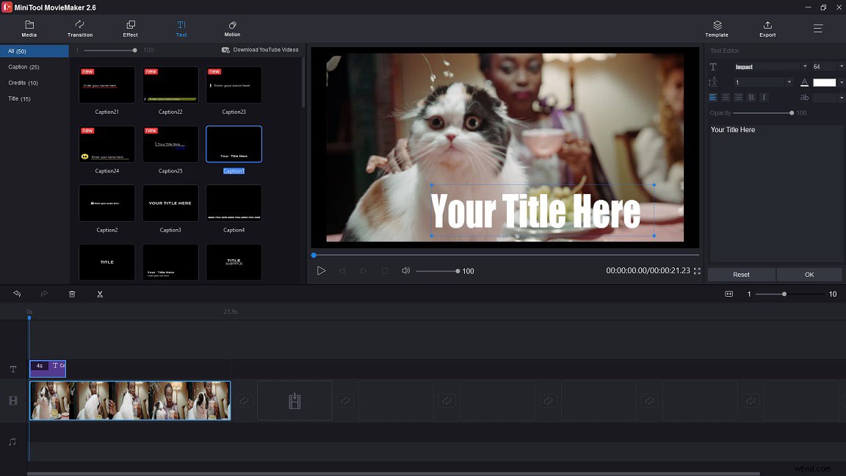Open the Media library tab
This screenshot has height=476, width=846.
pyautogui.click(x=29, y=29)
